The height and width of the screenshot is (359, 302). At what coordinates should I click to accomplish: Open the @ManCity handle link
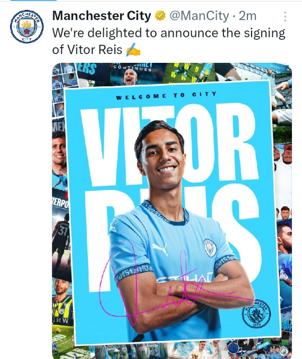pos(199,16)
